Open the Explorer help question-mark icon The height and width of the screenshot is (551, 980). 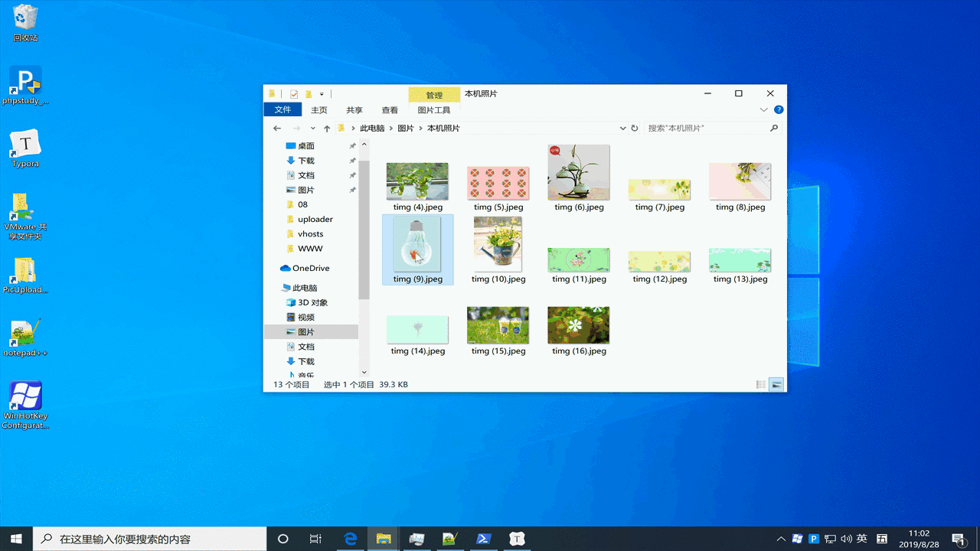(779, 110)
